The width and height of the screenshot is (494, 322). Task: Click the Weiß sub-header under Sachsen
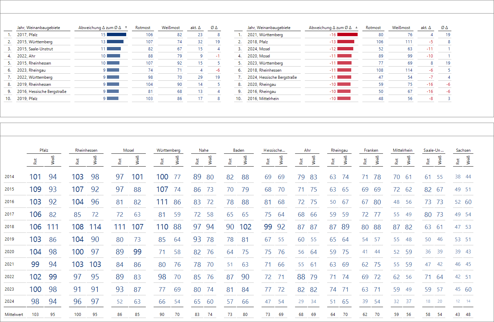pos(468,160)
